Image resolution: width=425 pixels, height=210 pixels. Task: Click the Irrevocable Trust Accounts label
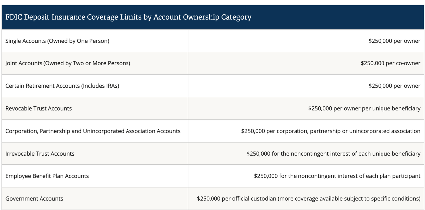[x=40, y=154]
